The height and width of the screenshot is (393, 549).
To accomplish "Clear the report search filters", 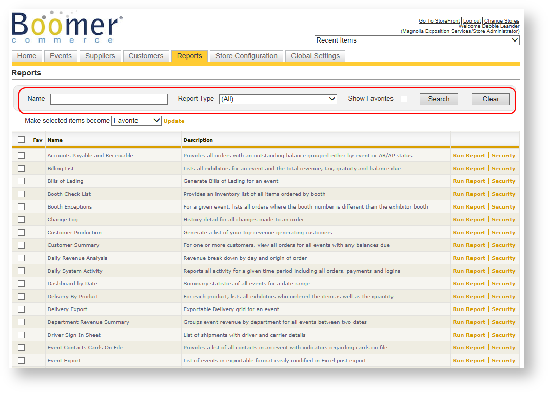I will pyautogui.click(x=491, y=99).
